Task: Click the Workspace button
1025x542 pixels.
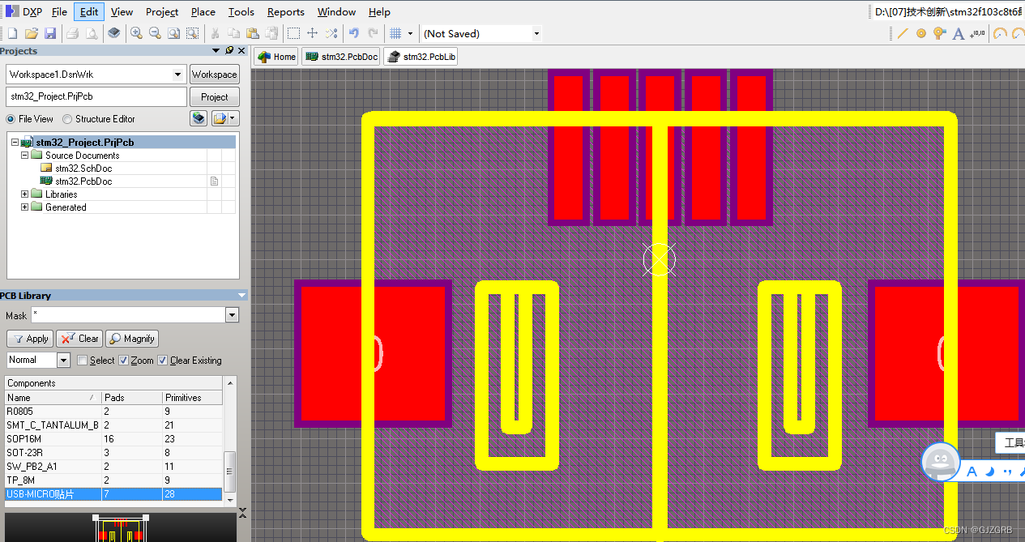Action: click(x=215, y=75)
